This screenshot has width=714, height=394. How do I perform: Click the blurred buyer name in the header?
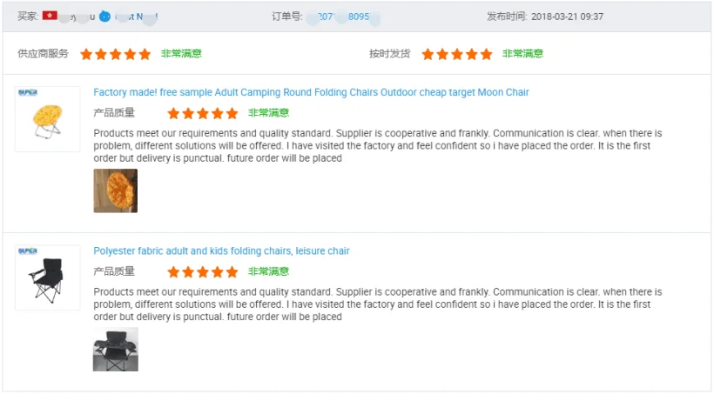(131, 17)
